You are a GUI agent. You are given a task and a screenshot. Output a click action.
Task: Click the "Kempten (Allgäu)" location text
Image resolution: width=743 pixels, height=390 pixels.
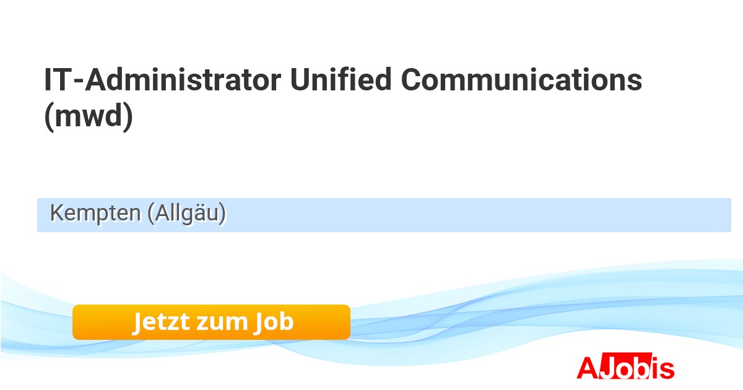coord(137,214)
